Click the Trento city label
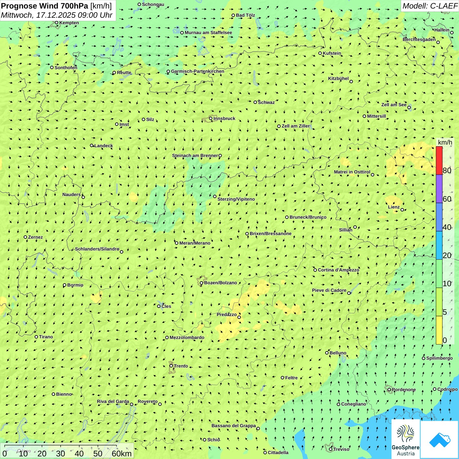The width and height of the screenshot is (459, 459). (181, 366)
